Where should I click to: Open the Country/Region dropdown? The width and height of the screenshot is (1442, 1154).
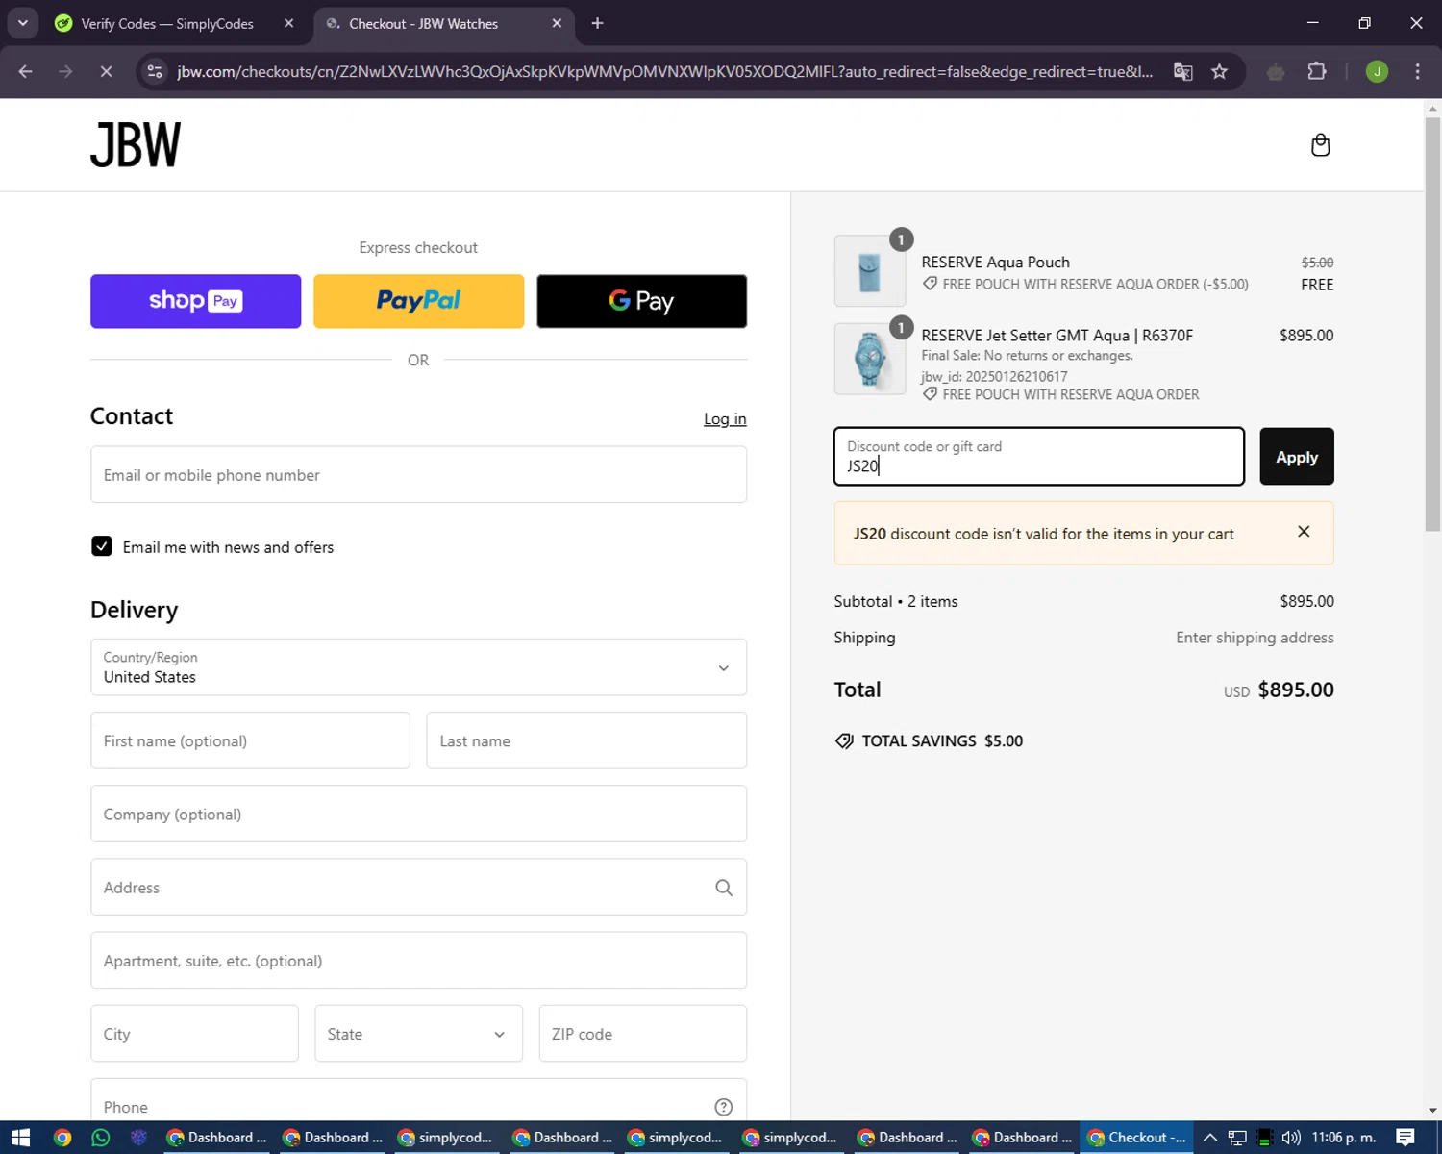pos(418,667)
